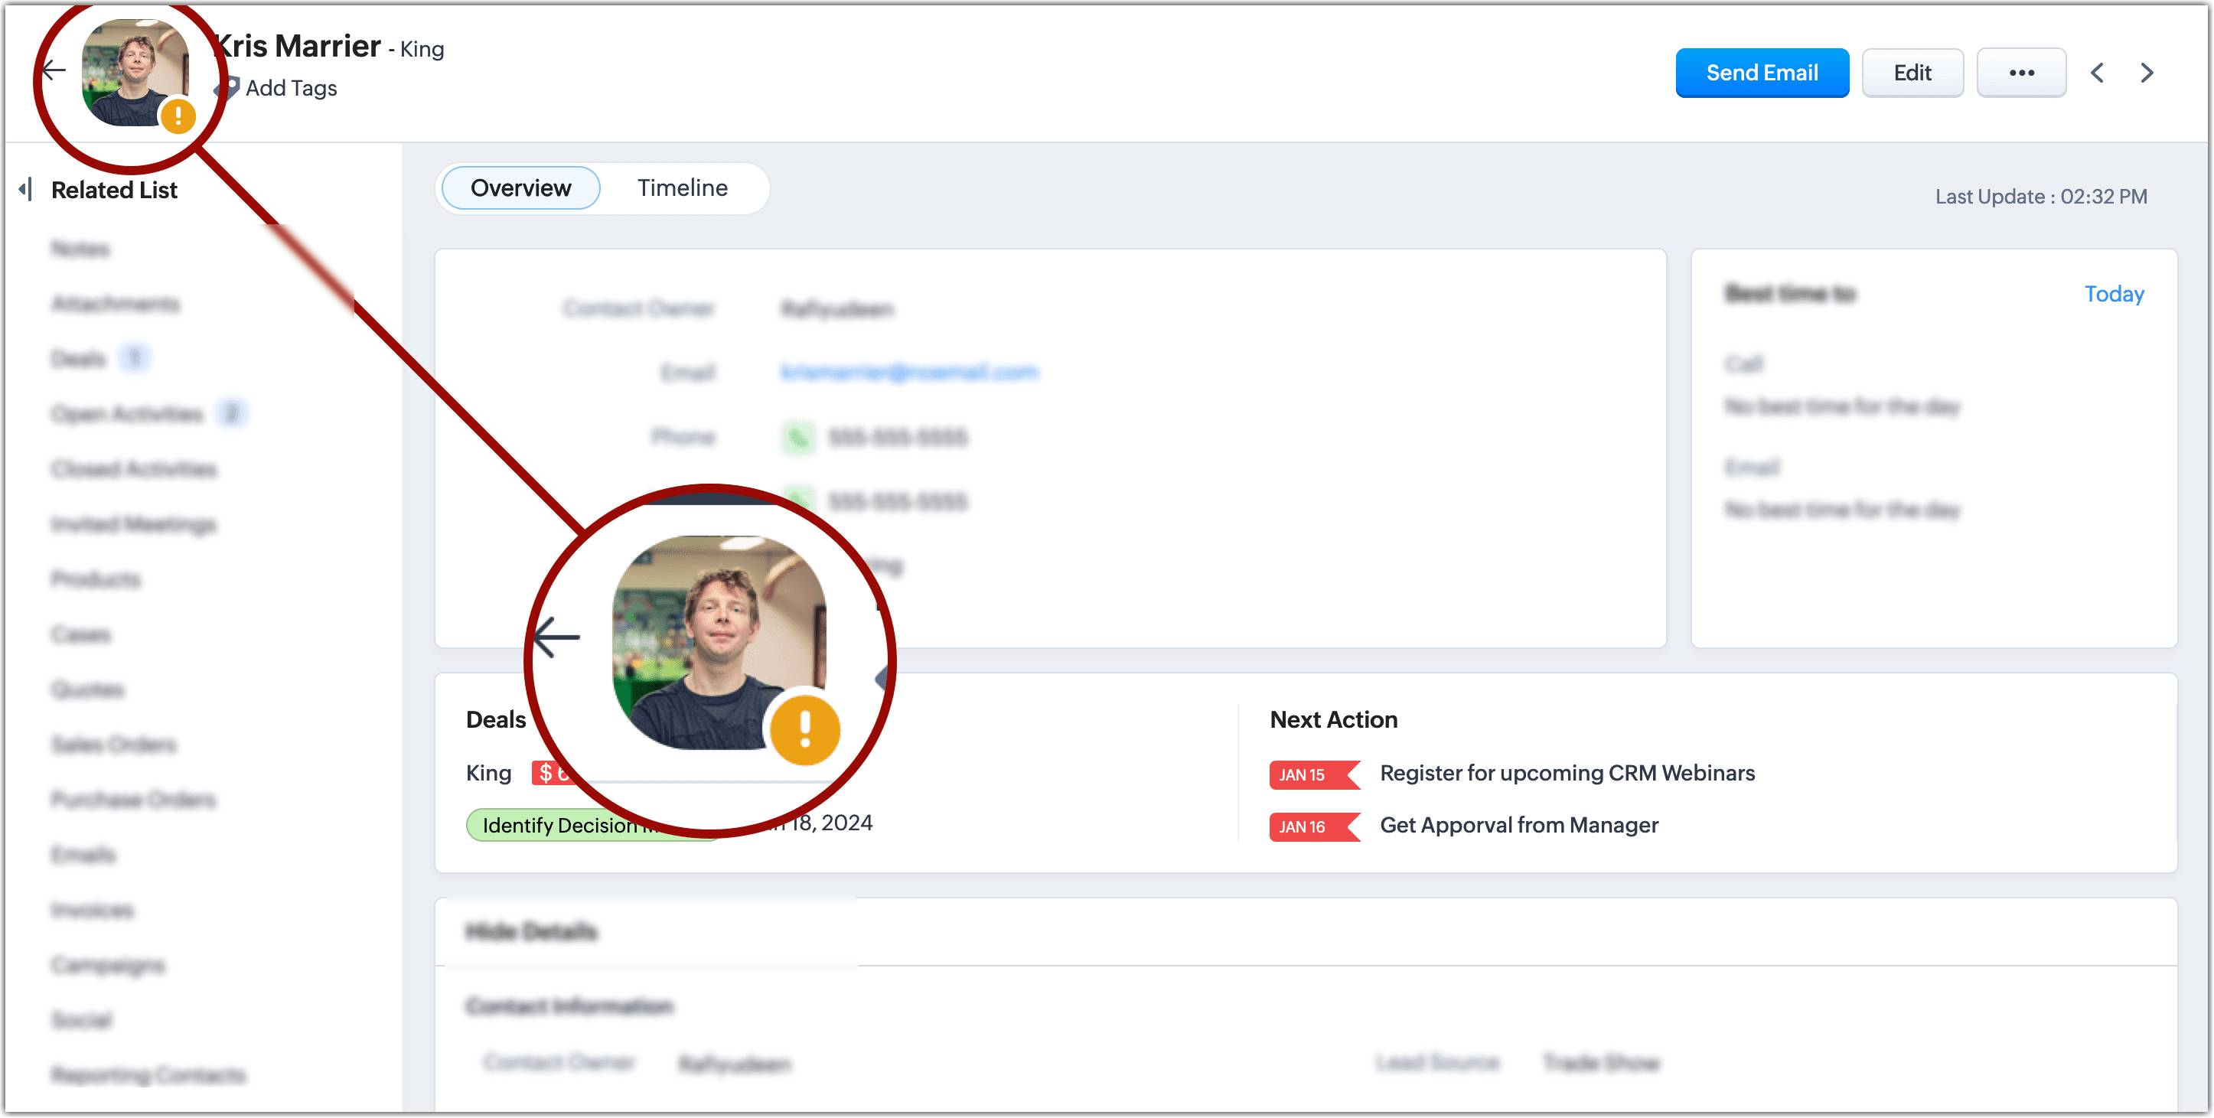Click the orange warning badge on the avatar
Screen dimensions: 2214x1118
178,116
